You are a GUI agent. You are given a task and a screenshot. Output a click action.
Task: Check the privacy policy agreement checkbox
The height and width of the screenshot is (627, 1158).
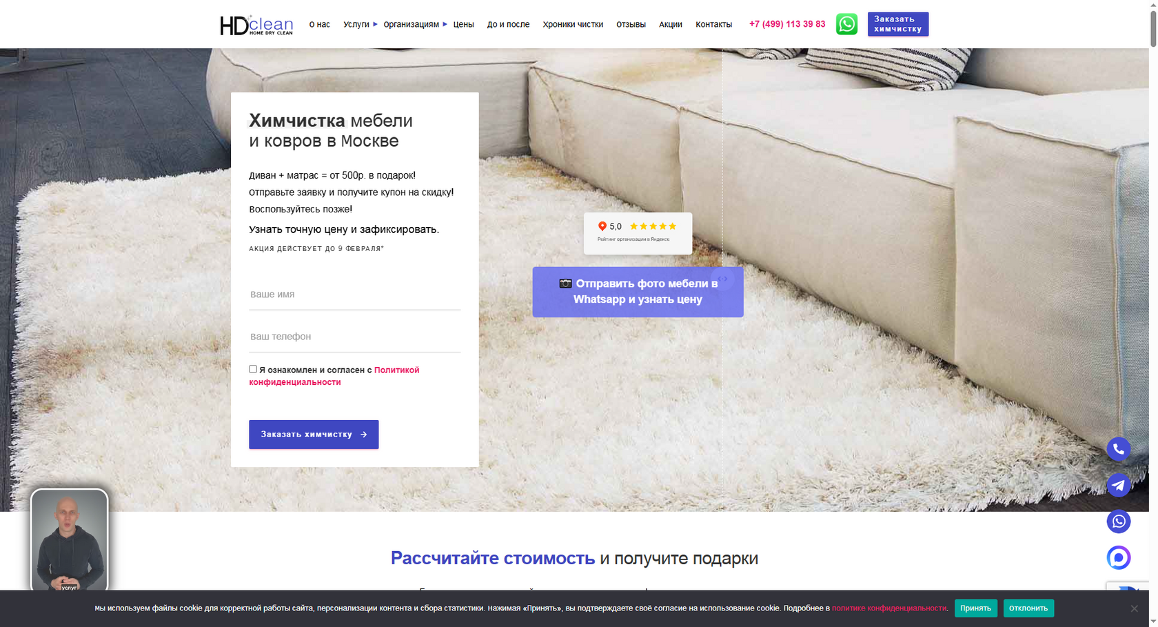pos(253,369)
